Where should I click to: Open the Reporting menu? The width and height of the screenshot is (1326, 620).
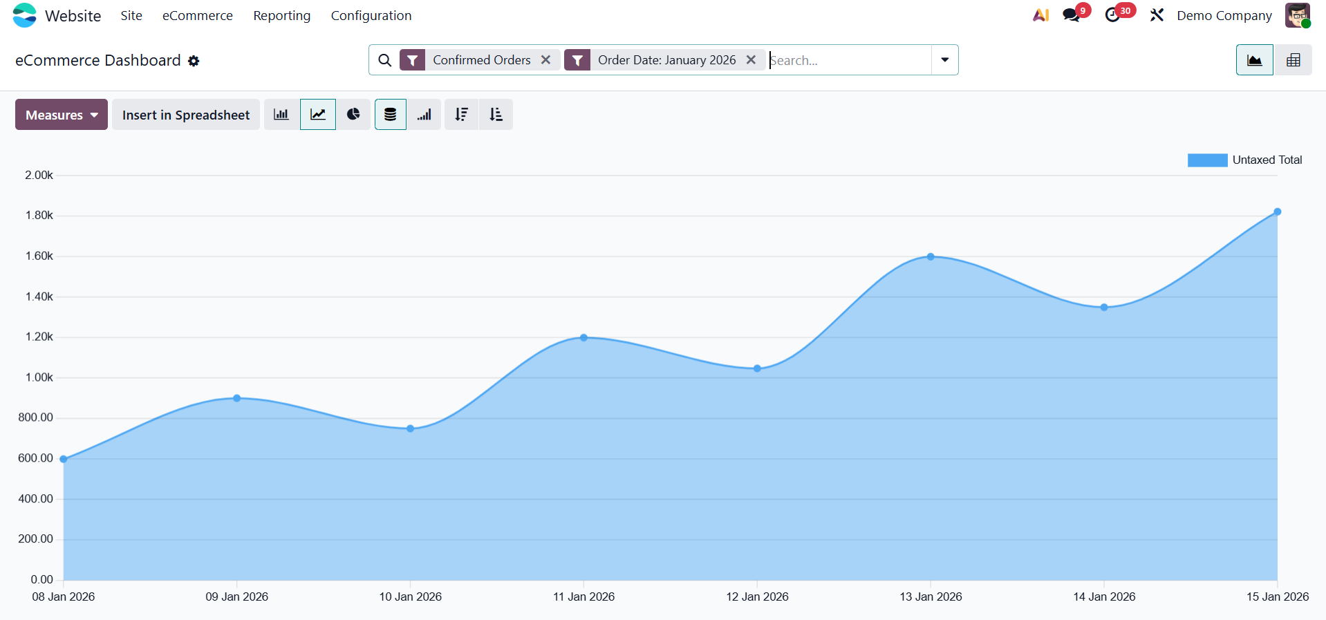[281, 15]
